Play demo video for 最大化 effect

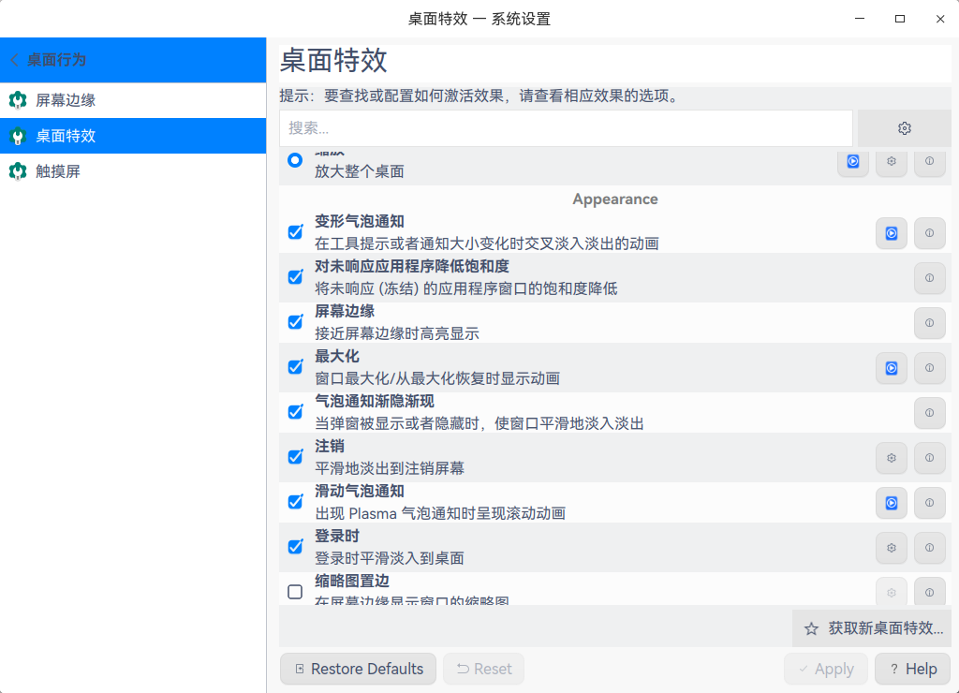tap(892, 368)
